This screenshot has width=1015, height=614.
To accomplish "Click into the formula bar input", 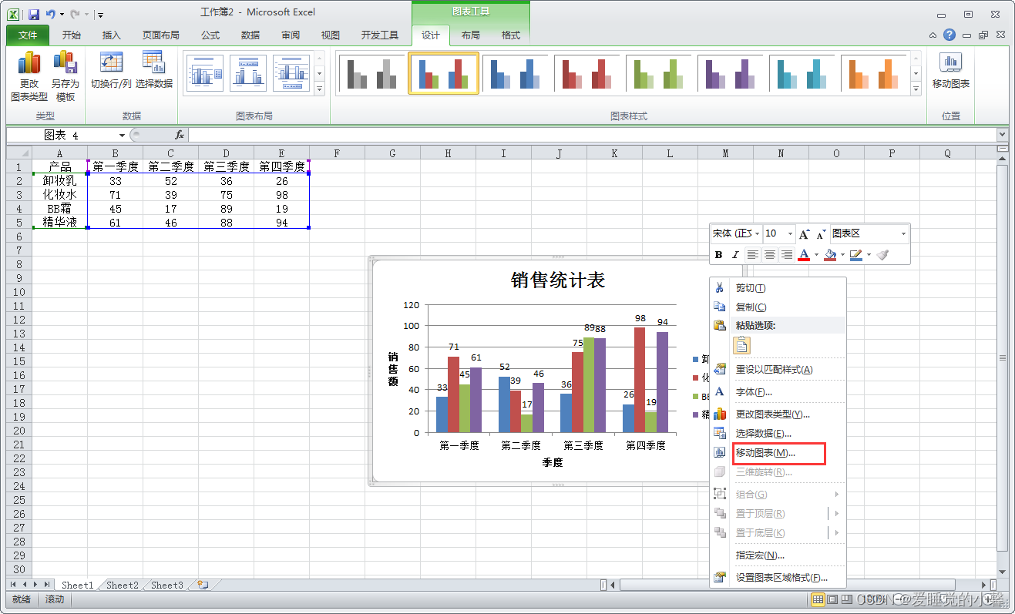I will 593,135.
